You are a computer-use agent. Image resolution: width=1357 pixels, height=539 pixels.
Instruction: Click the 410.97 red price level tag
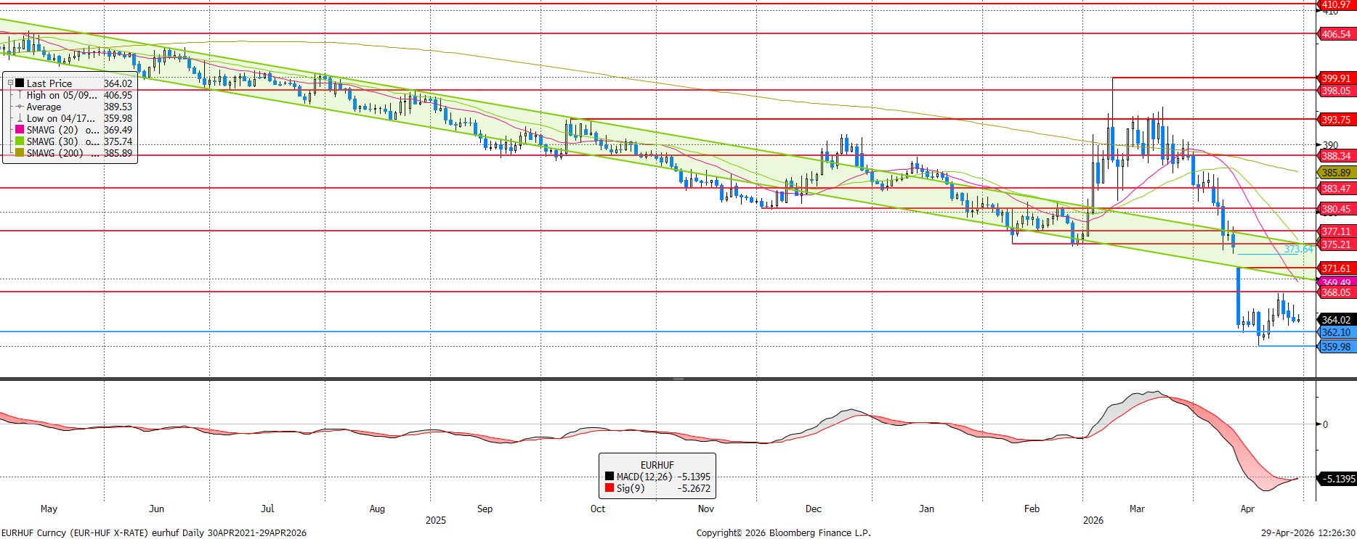pos(1336,5)
